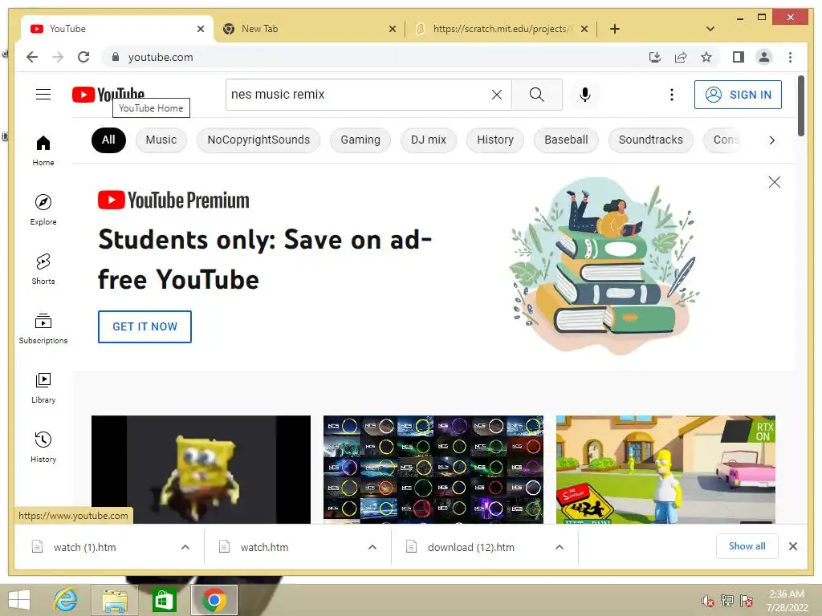Click the page vertical scrollbar

(x=800, y=106)
